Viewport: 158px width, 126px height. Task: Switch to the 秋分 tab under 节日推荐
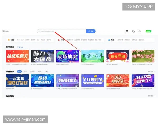pos(47,71)
